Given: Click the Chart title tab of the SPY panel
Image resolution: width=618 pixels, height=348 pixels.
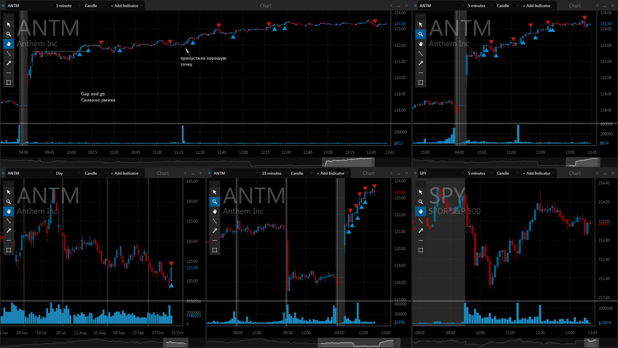Looking at the screenshot, I should click(575, 173).
